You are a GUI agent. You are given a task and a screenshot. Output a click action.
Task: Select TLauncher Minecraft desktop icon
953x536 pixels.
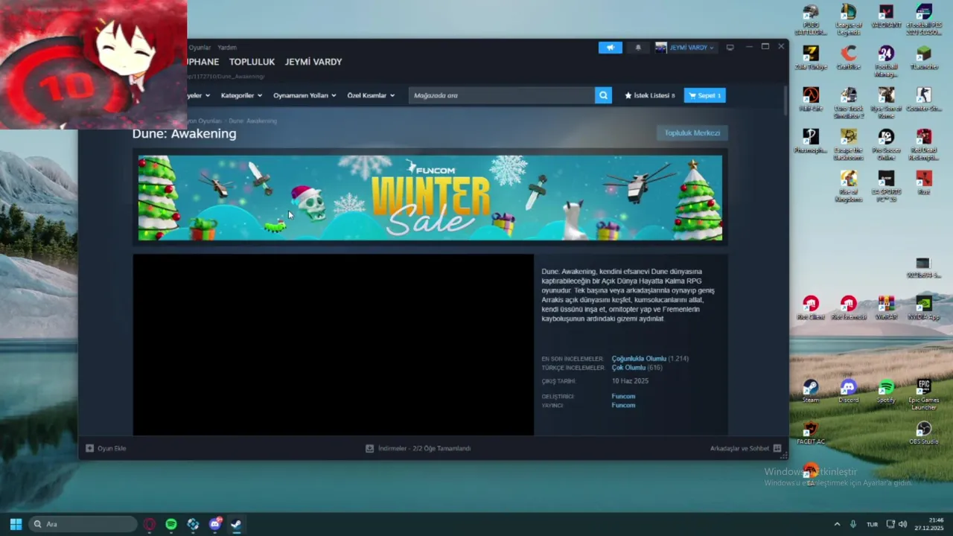[924, 58]
